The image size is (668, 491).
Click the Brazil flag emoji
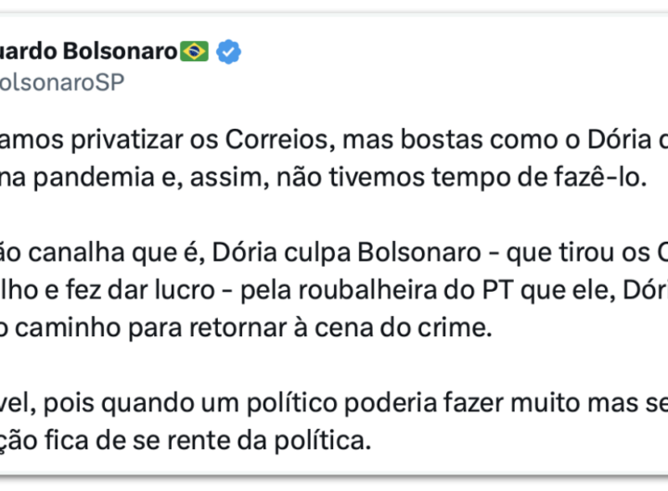point(195,52)
